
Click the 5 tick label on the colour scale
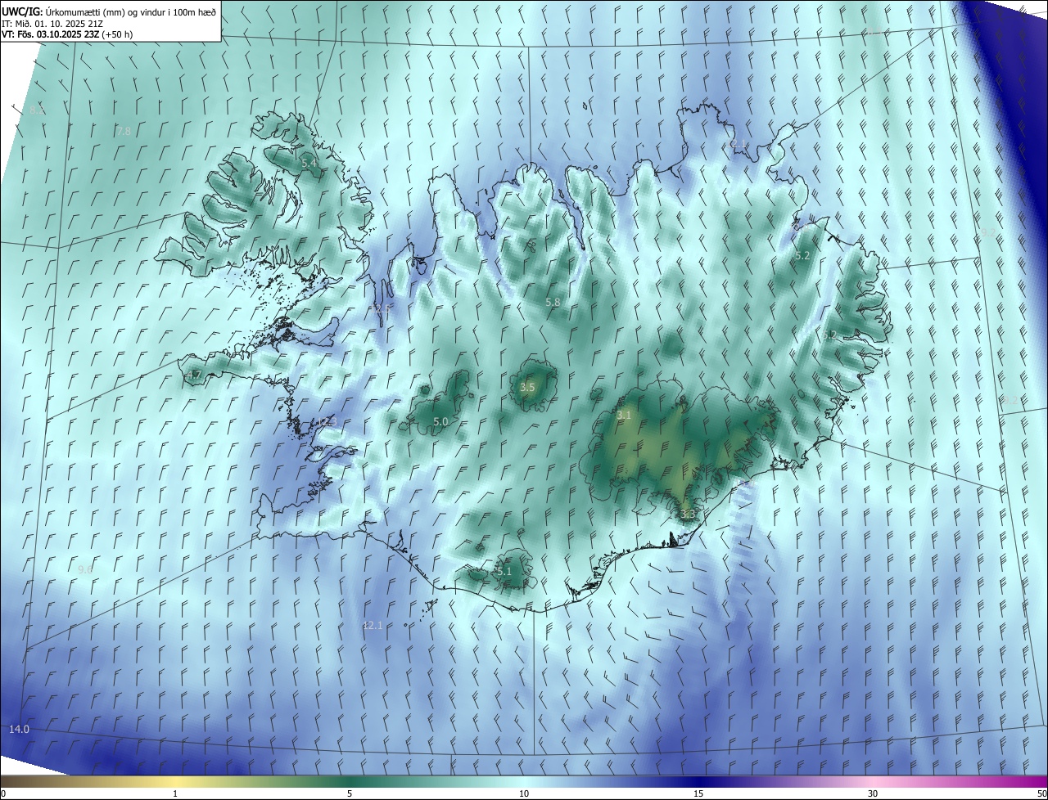(350, 793)
